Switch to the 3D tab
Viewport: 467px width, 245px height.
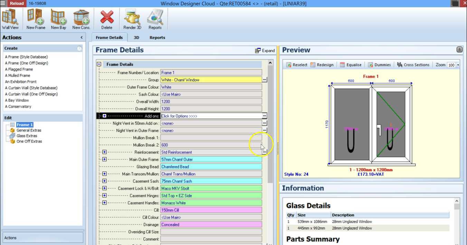(136, 38)
